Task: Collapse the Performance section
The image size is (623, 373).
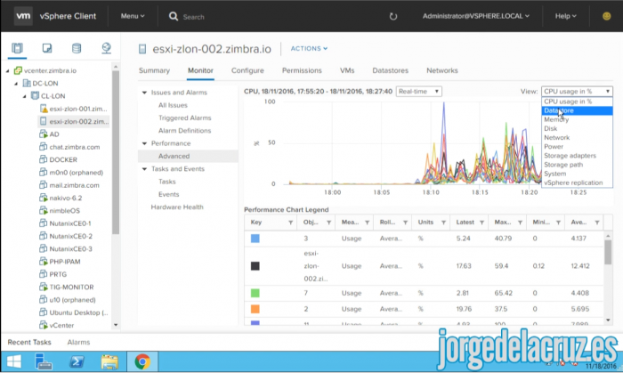Action: 144,143
